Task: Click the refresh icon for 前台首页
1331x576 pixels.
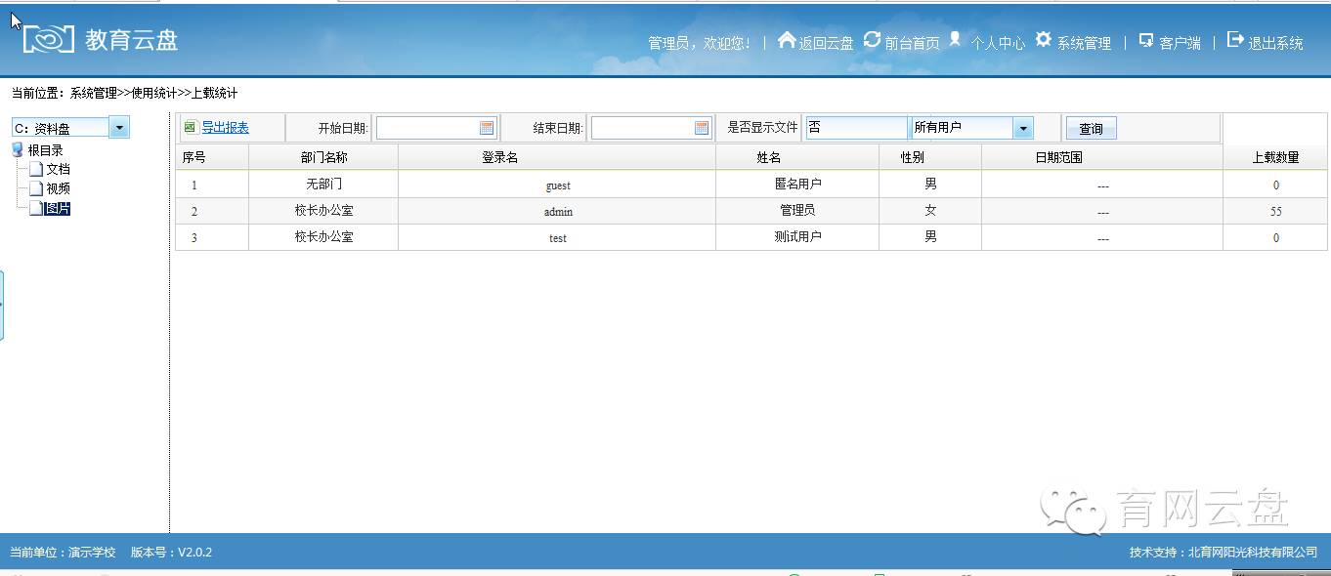Action: (873, 40)
